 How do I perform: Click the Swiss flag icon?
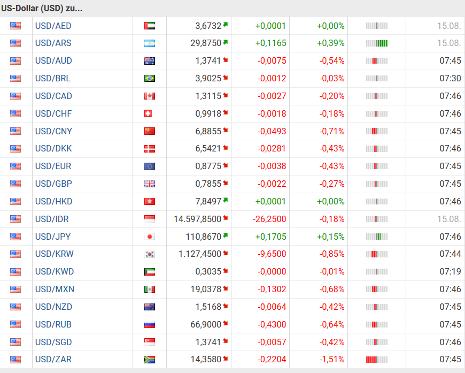pos(150,114)
